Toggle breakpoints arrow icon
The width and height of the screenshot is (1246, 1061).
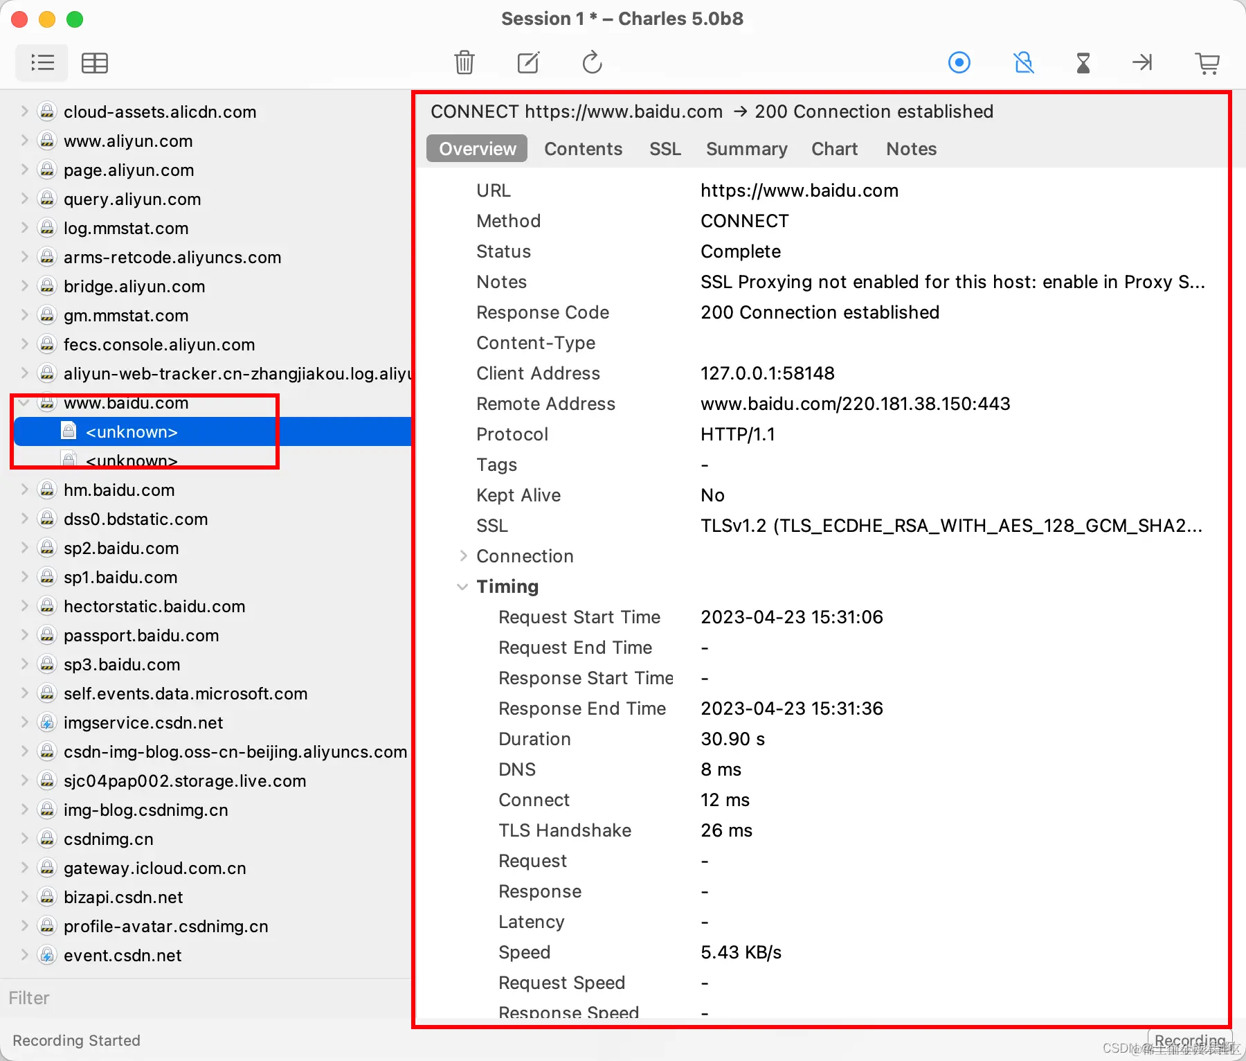pos(1142,63)
